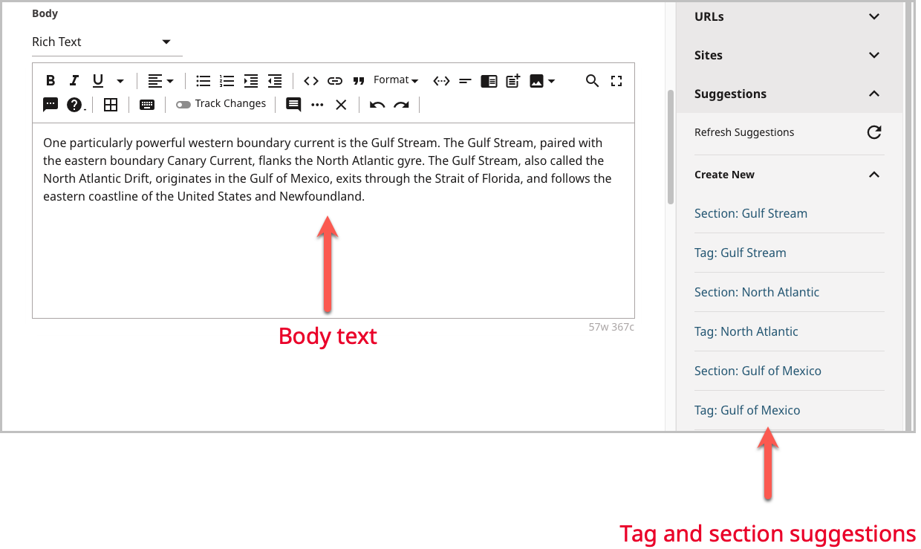Toggle the Track Changes switch

tap(183, 105)
